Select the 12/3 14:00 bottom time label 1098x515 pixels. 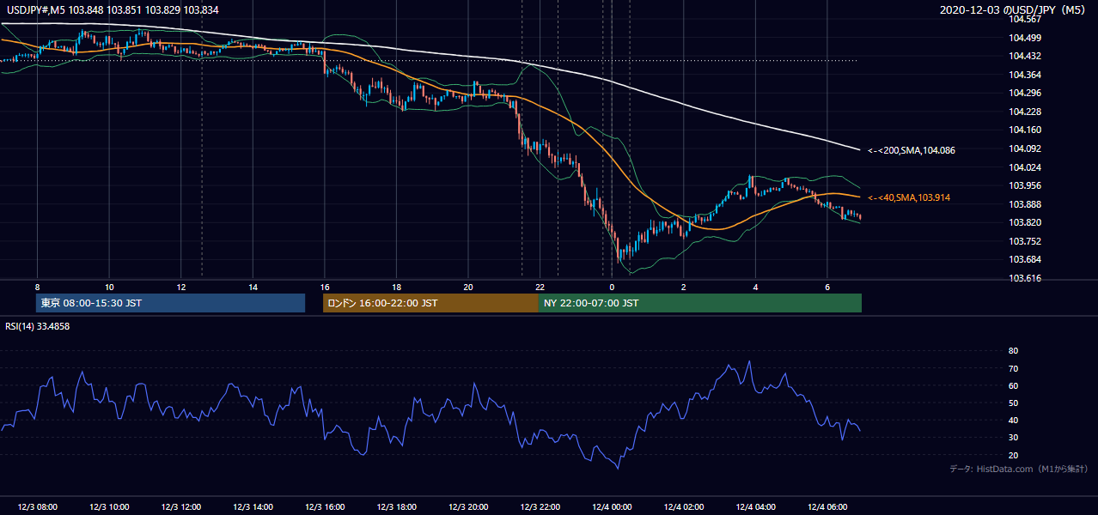[253, 507]
